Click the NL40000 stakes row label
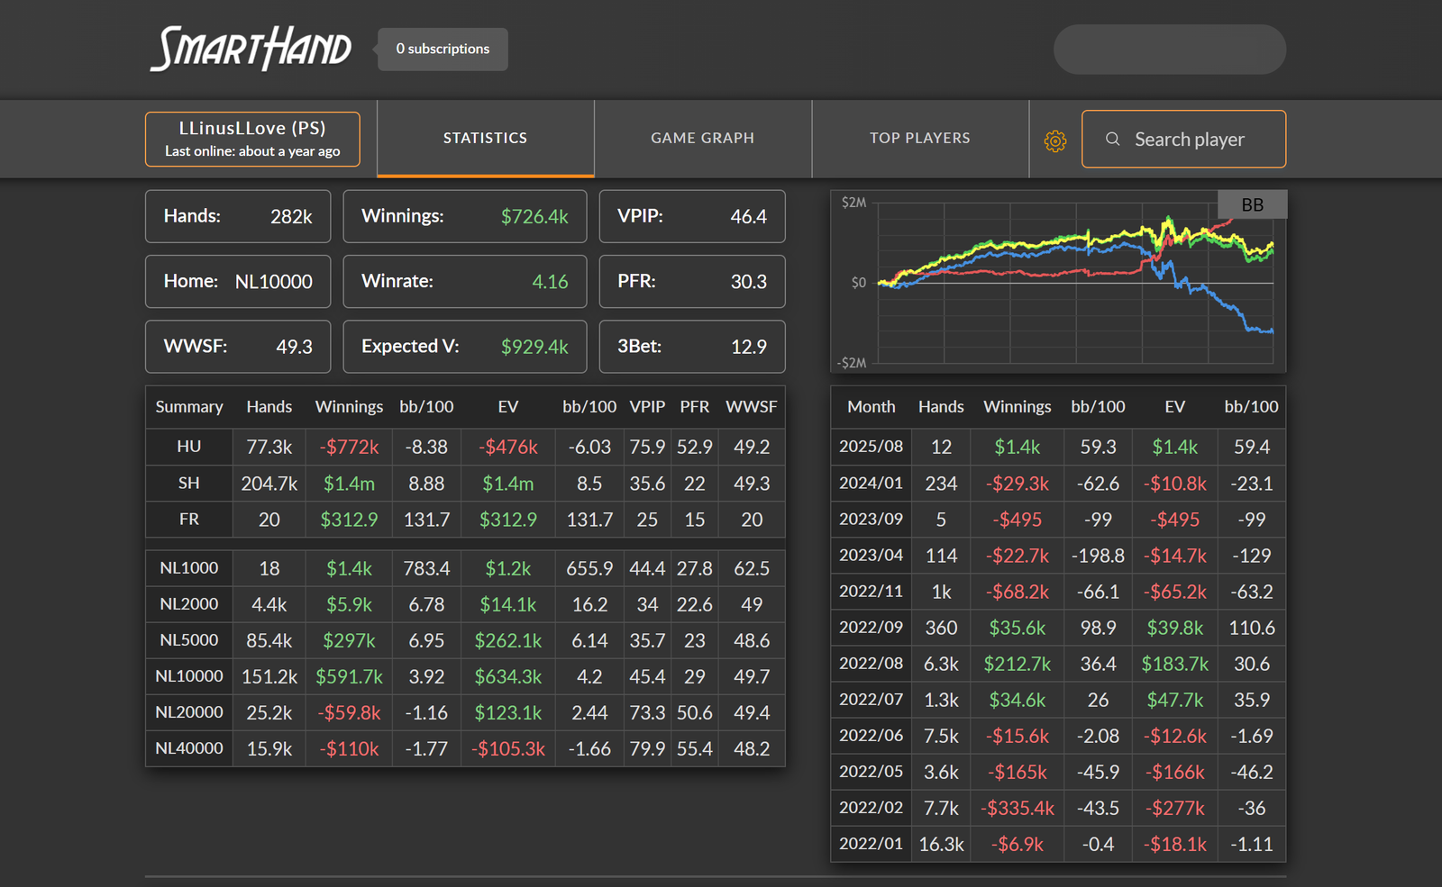The height and width of the screenshot is (887, 1442). pyautogui.click(x=189, y=748)
